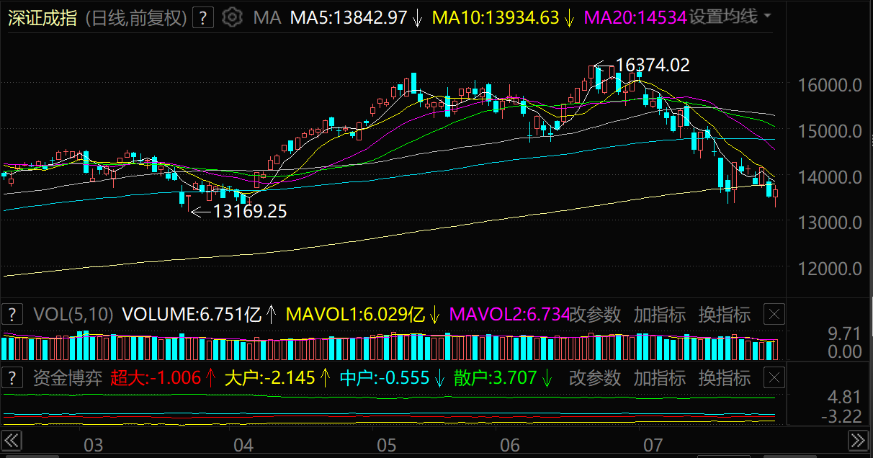873x458 pixels.
Task: Close the 资金博弈 indicator panel
Action: 774,377
